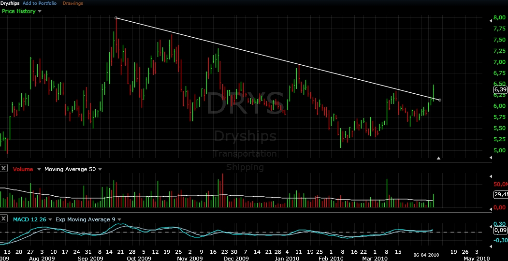Image resolution: width=508 pixels, height=261 pixels.
Task: Click the Oct 2009 month label
Action: click(x=139, y=259)
